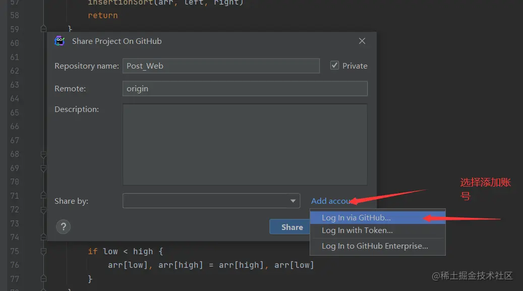The height and width of the screenshot is (291, 523).
Task: Click the Remote field containing origin
Action: tap(245, 88)
